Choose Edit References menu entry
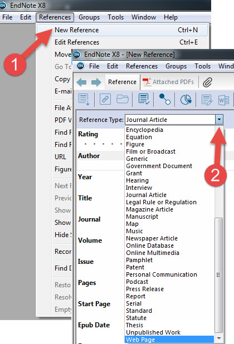This screenshot has height=344, width=234. pyautogui.click(x=122, y=42)
